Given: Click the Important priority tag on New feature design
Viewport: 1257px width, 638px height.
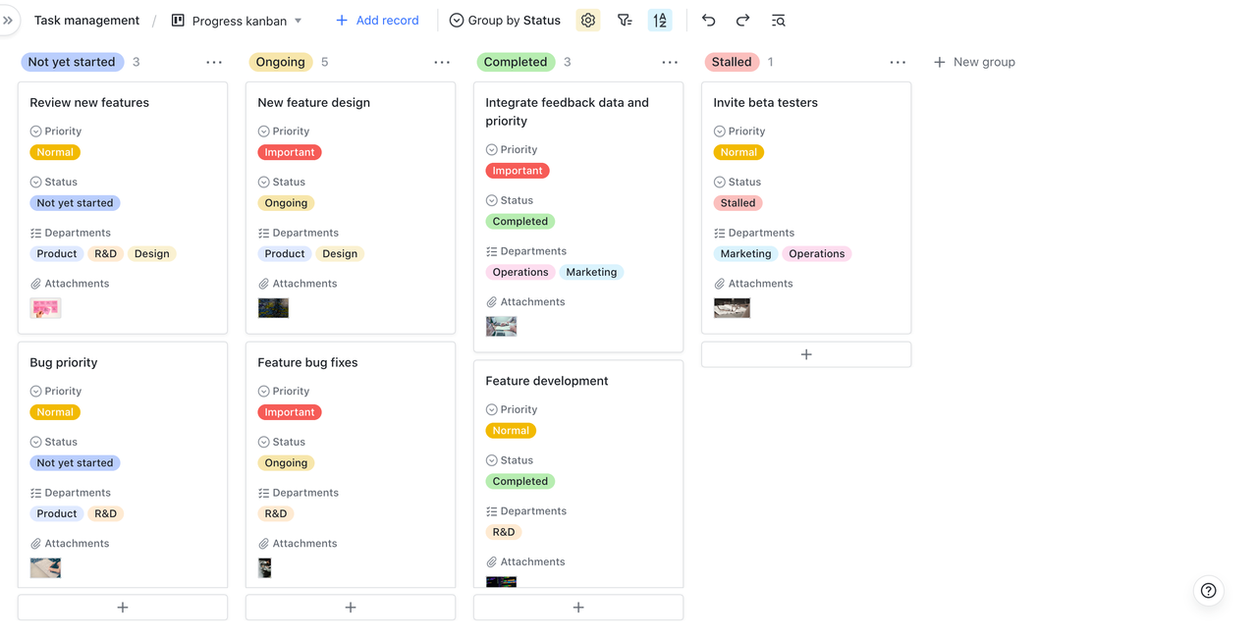Looking at the screenshot, I should pyautogui.click(x=290, y=152).
